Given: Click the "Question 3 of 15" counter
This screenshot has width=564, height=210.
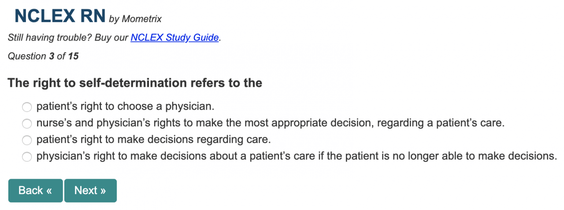Looking at the screenshot, I should (43, 56).
